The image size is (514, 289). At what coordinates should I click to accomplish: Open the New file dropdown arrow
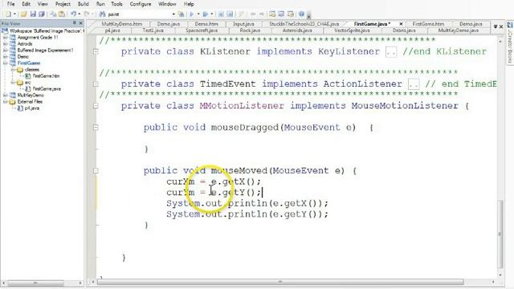click(x=14, y=14)
